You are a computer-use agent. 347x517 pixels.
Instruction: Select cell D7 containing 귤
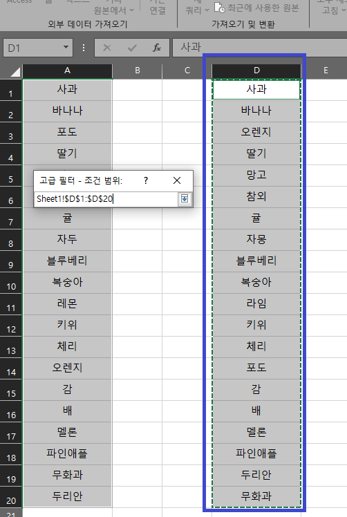[256, 218]
